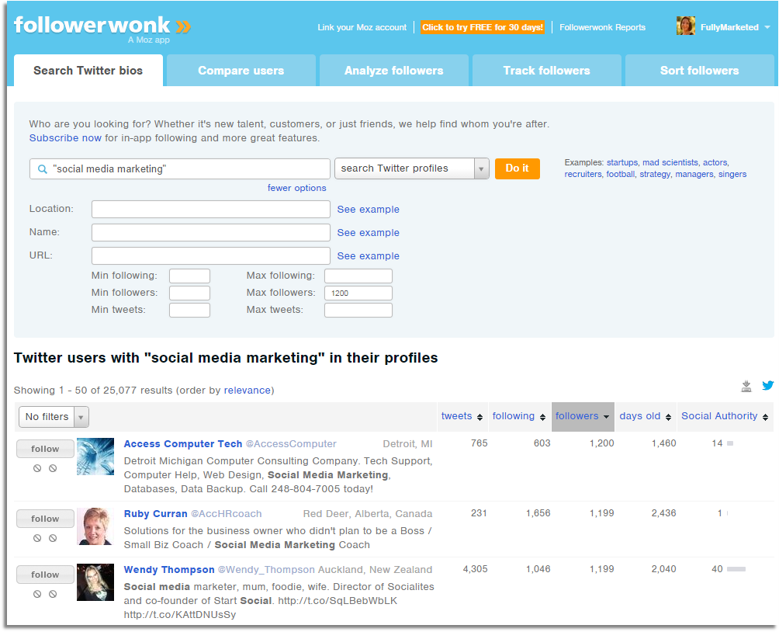
Task: Click the Location input field
Action: click(210, 210)
